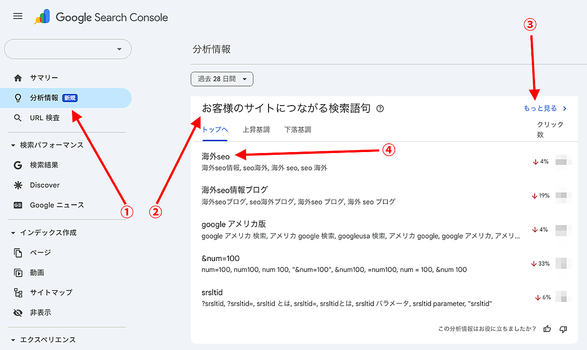
Task: Click the Google ニュース icon
Action: (x=18, y=205)
